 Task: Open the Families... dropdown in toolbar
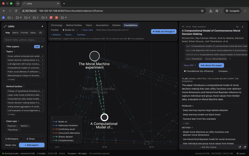click(x=82, y=35)
